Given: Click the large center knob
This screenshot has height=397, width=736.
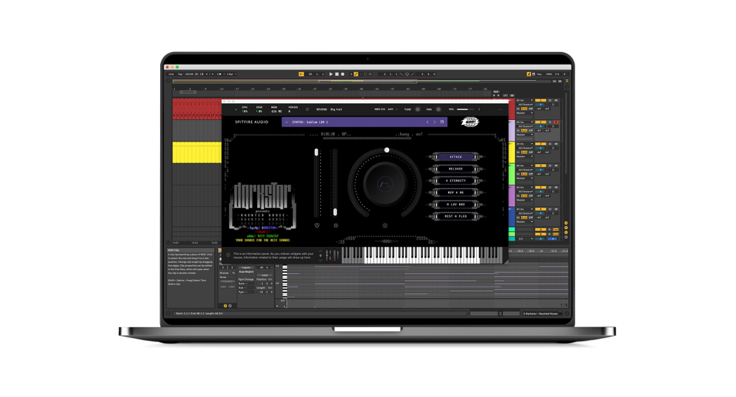Looking at the screenshot, I should click(x=385, y=184).
